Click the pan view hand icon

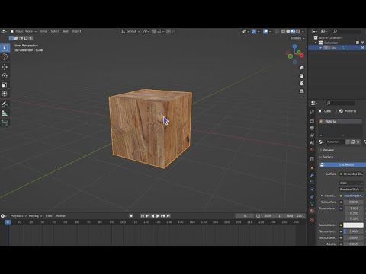tap(301, 75)
